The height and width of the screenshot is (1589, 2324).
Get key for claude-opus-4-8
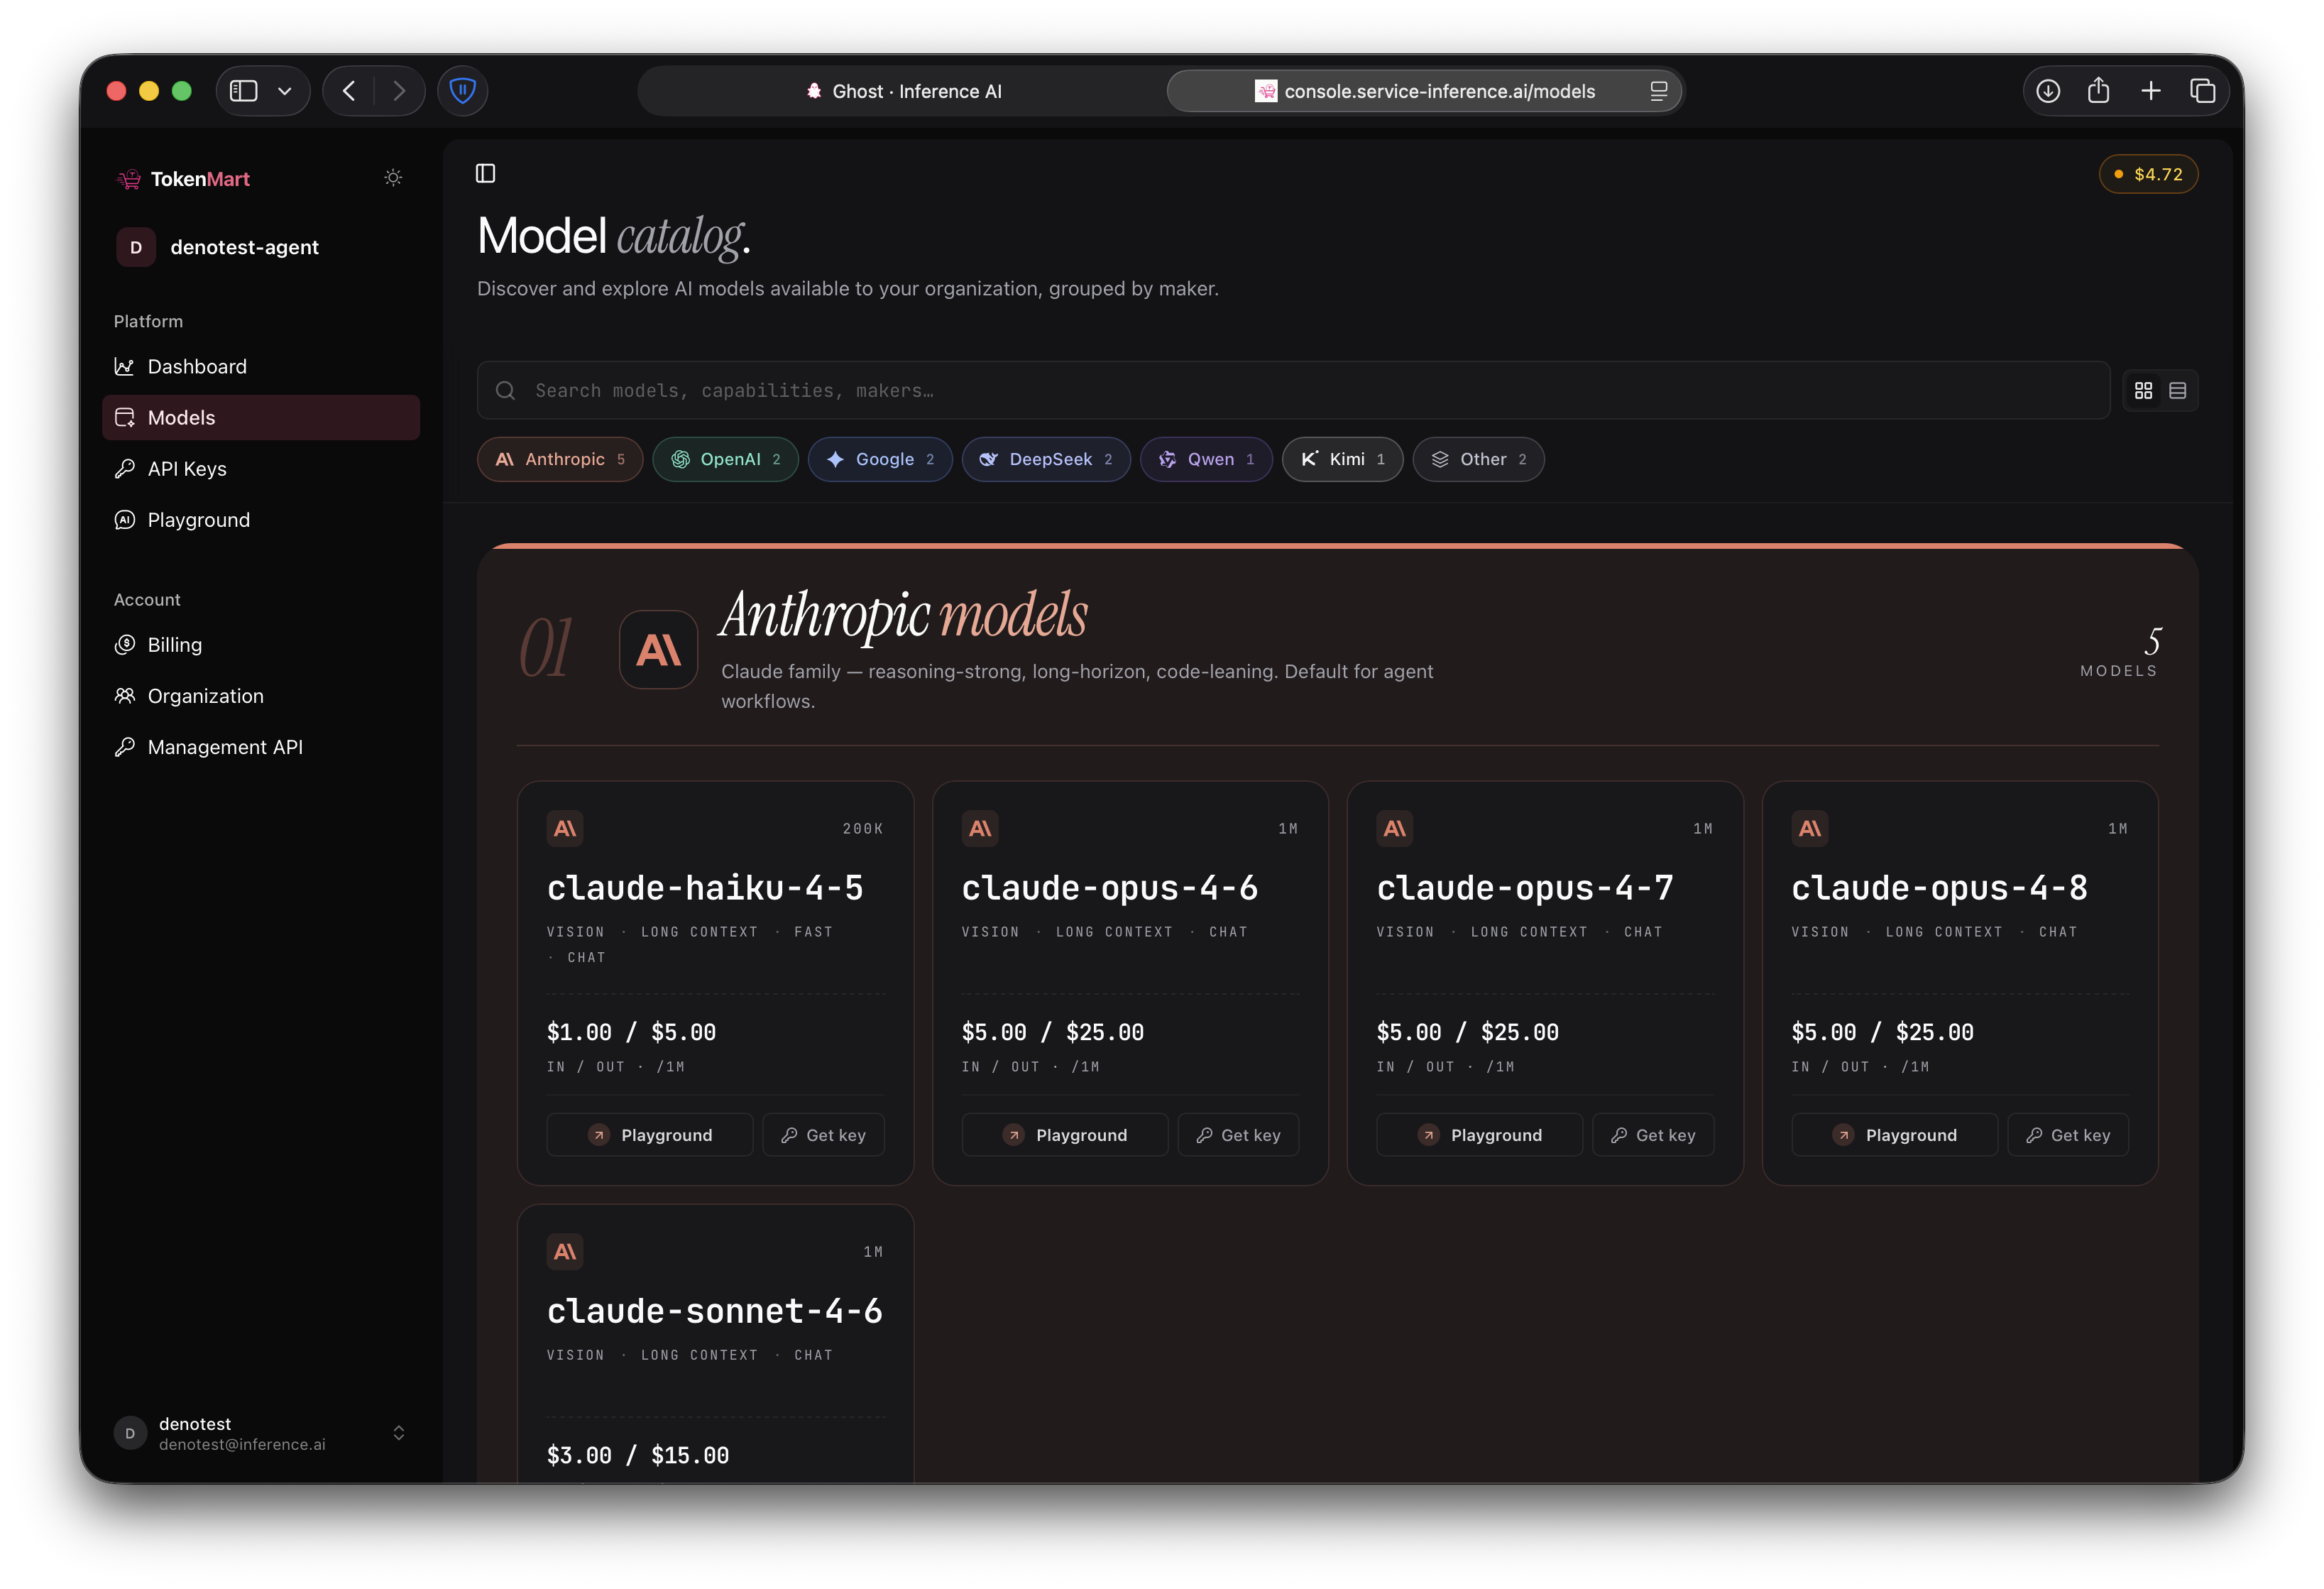[2069, 1135]
